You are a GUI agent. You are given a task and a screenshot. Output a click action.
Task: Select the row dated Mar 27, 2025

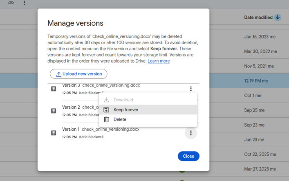[260, 169]
